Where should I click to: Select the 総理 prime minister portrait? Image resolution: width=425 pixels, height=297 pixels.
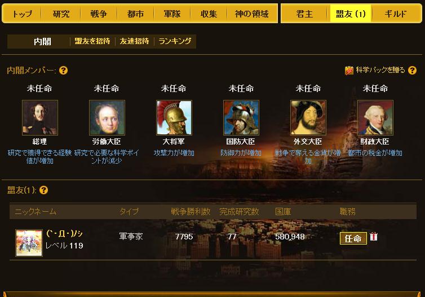tap(40, 117)
